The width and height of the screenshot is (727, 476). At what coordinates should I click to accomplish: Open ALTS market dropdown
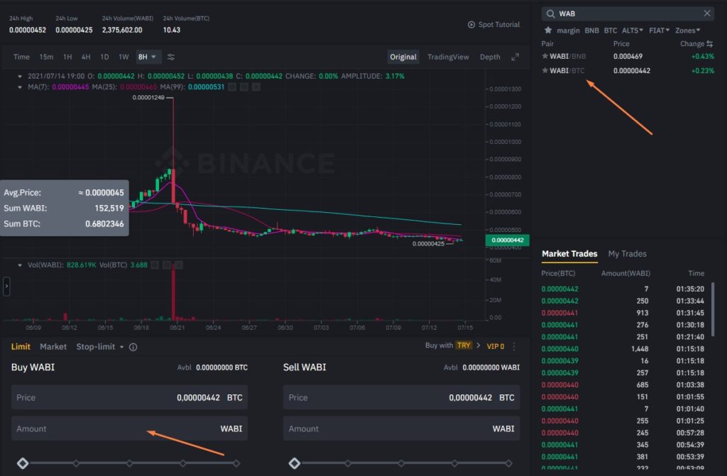633,30
